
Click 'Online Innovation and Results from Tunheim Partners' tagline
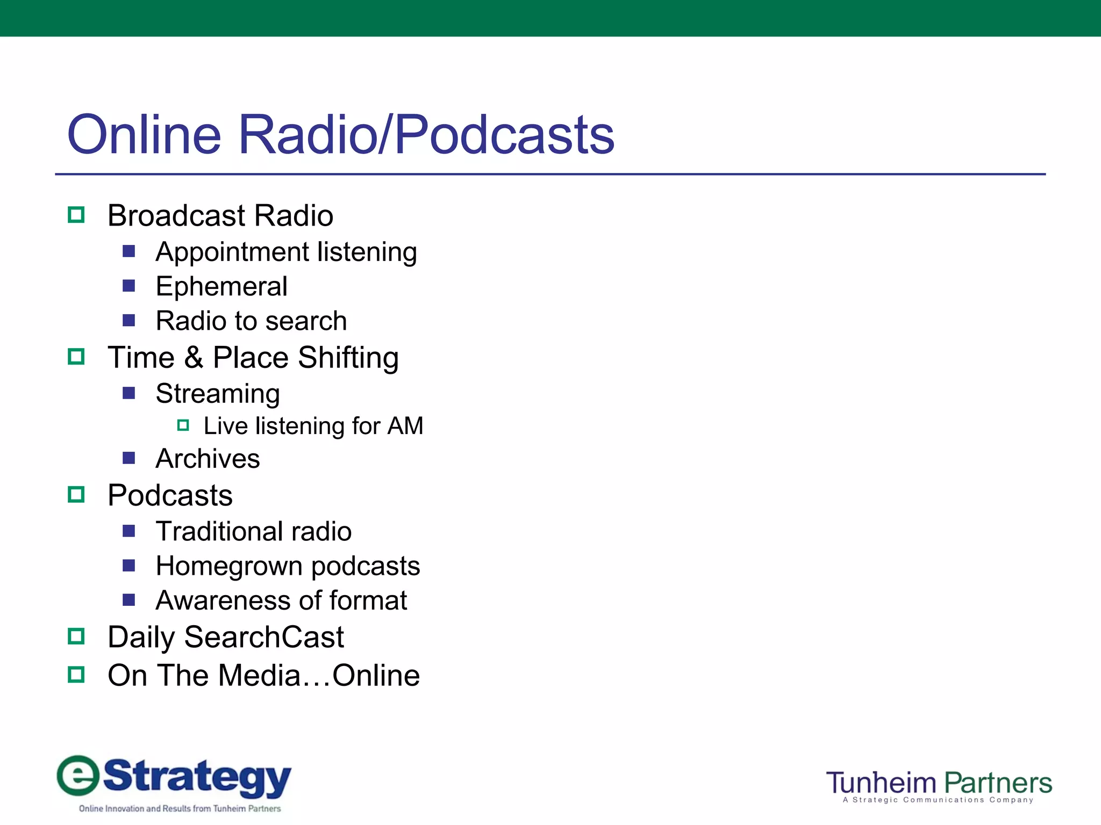tap(180, 808)
